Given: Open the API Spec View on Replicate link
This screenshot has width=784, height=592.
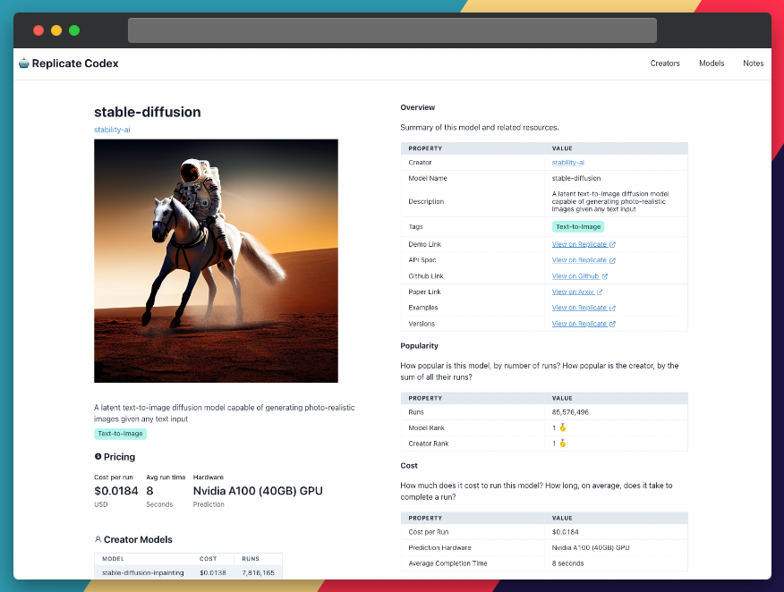Looking at the screenshot, I should pos(579,260).
